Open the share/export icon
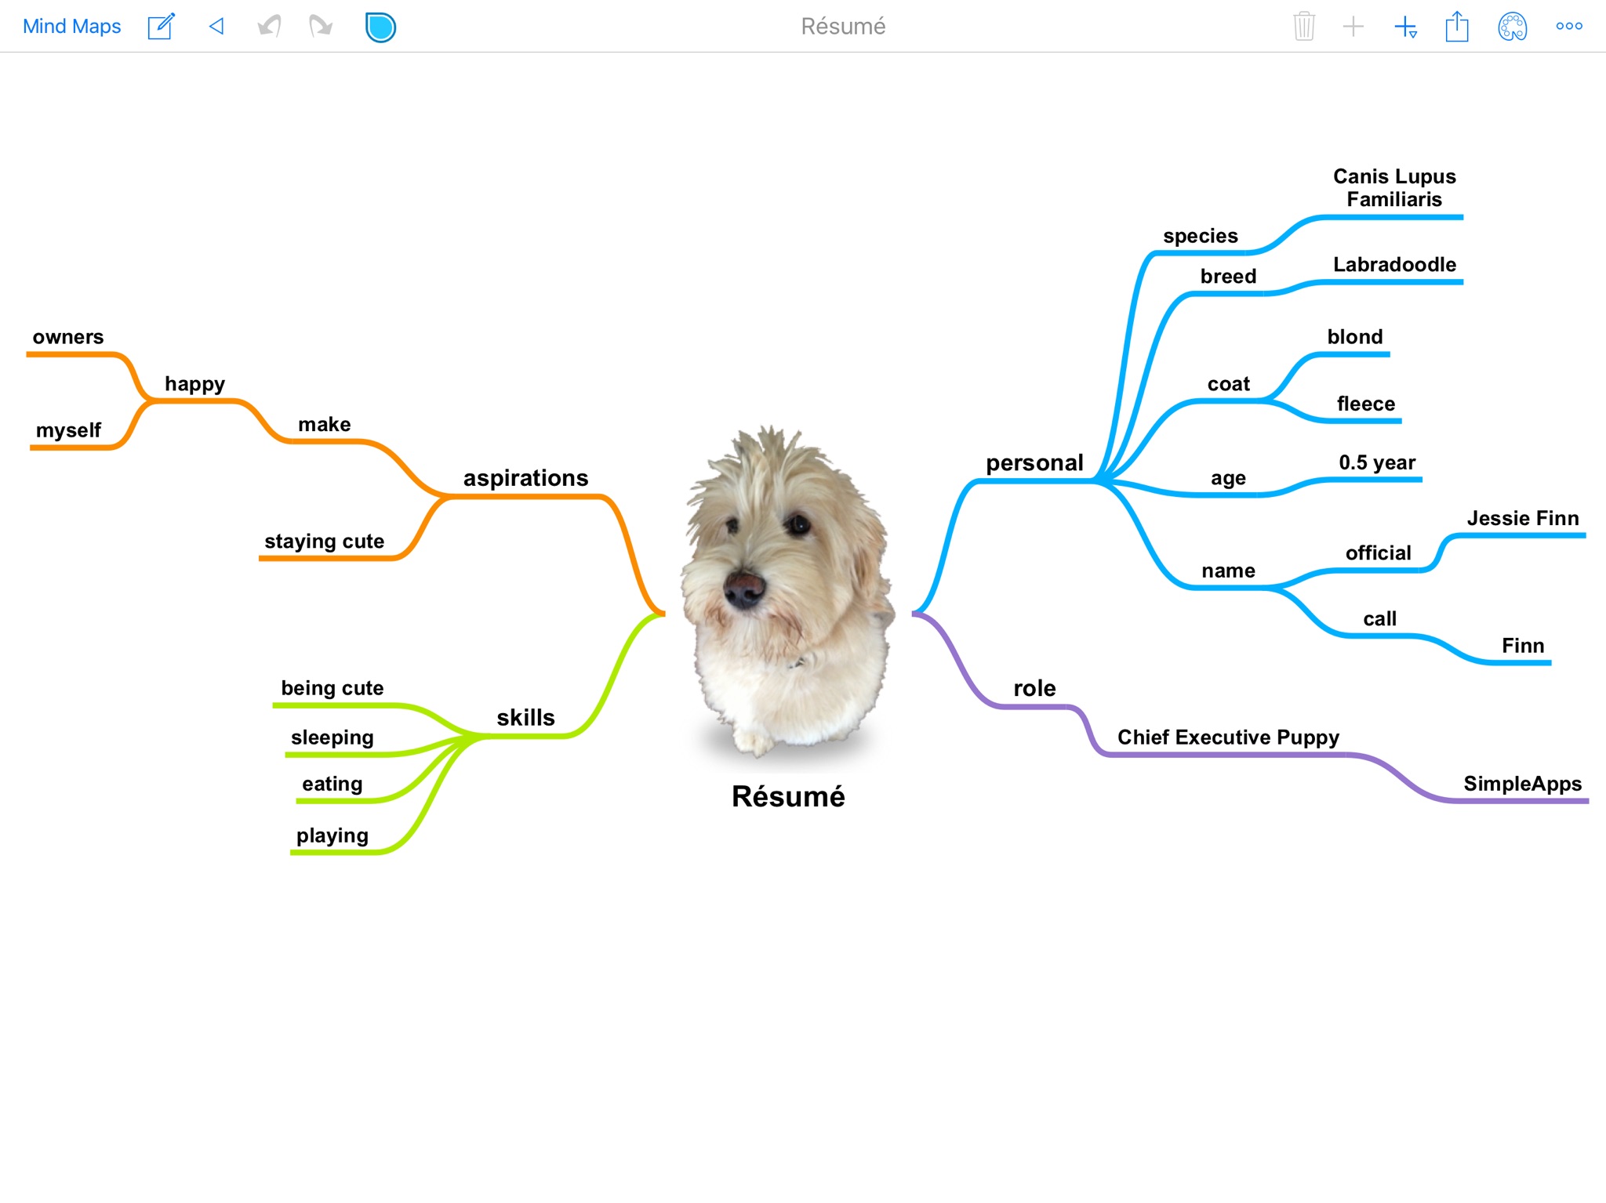 pyautogui.click(x=1457, y=26)
